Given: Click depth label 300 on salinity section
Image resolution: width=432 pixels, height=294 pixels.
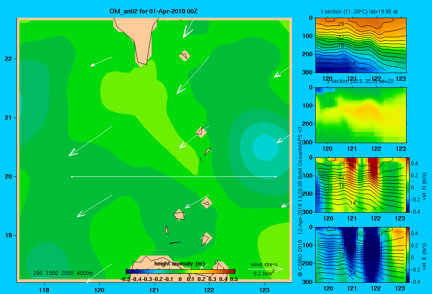Looking at the screenshot, I should coord(308,142).
